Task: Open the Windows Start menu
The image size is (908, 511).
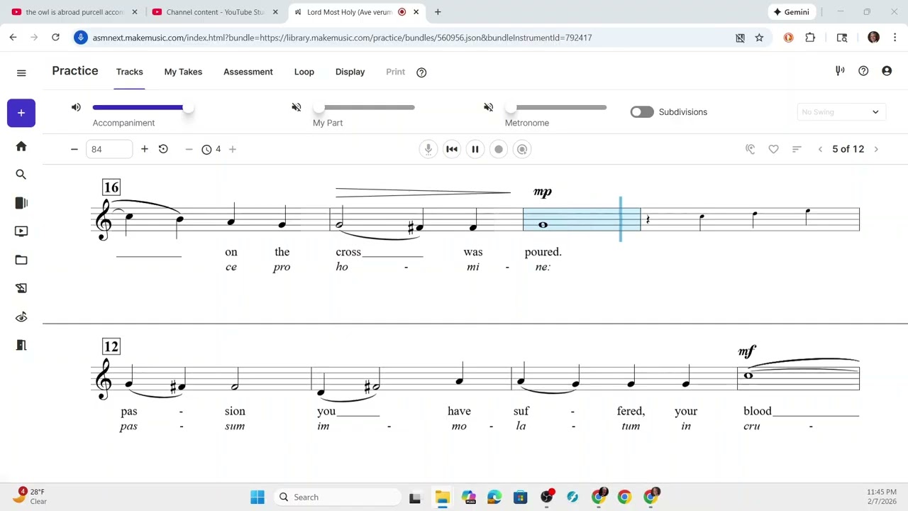Action: click(x=258, y=497)
